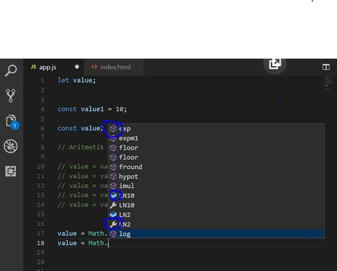The width and height of the screenshot is (337, 271).
Task: Click the method cube icon beside log
Action: click(113, 234)
